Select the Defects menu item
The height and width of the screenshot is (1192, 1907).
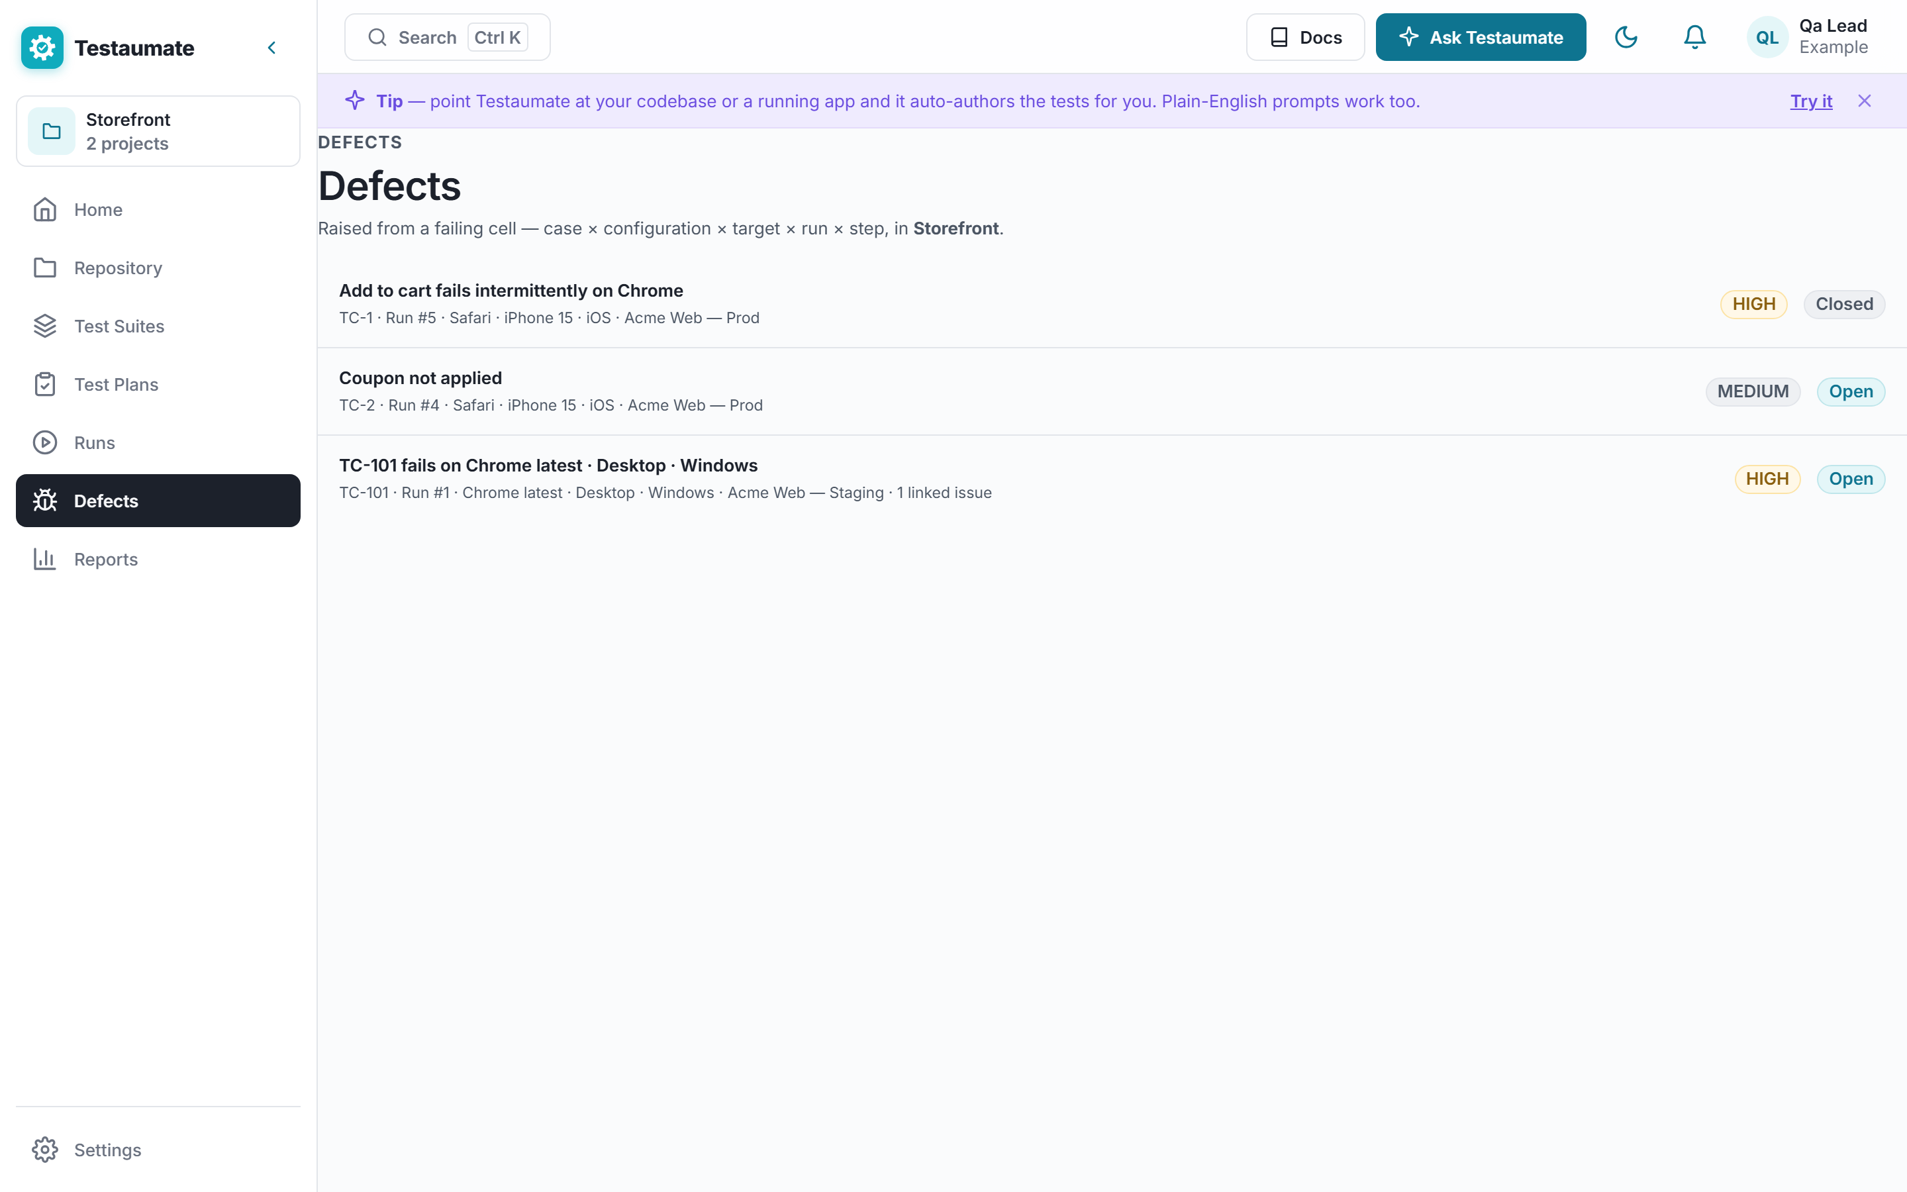(x=158, y=501)
